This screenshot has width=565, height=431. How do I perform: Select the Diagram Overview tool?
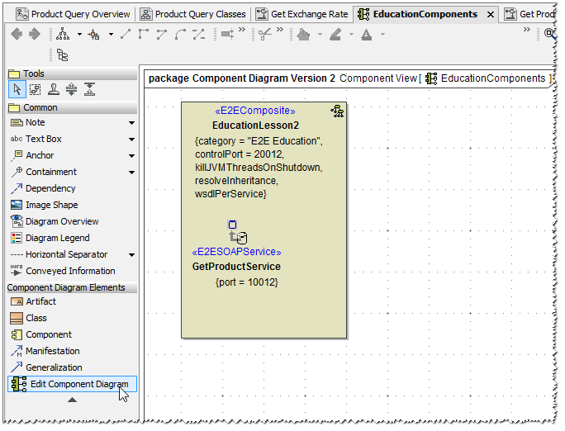point(61,221)
